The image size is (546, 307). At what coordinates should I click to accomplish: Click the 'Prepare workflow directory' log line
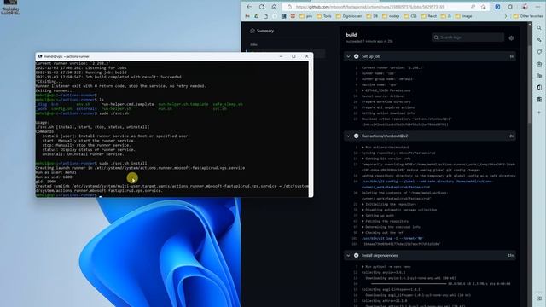[386, 102]
